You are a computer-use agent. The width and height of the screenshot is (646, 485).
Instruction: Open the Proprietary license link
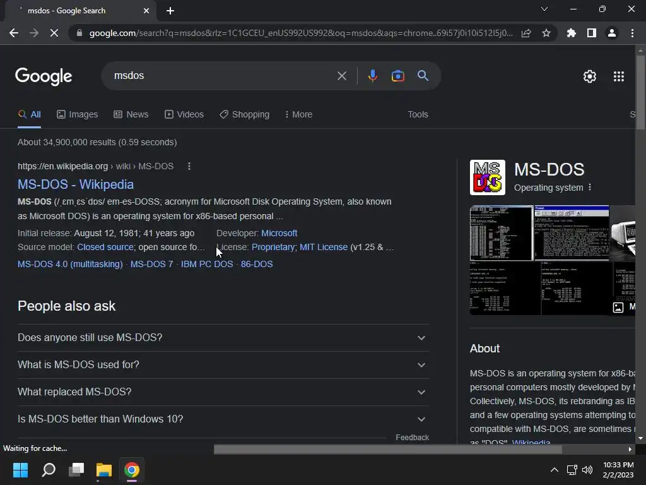point(273,247)
